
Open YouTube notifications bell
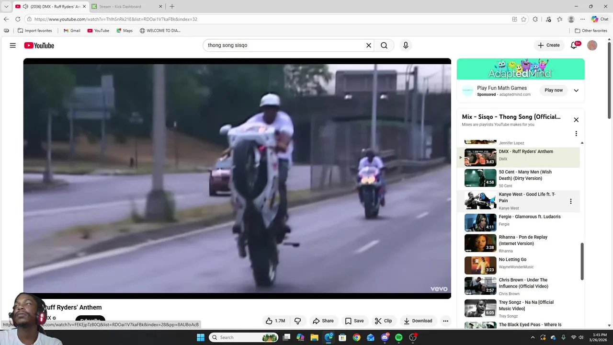coord(574,46)
